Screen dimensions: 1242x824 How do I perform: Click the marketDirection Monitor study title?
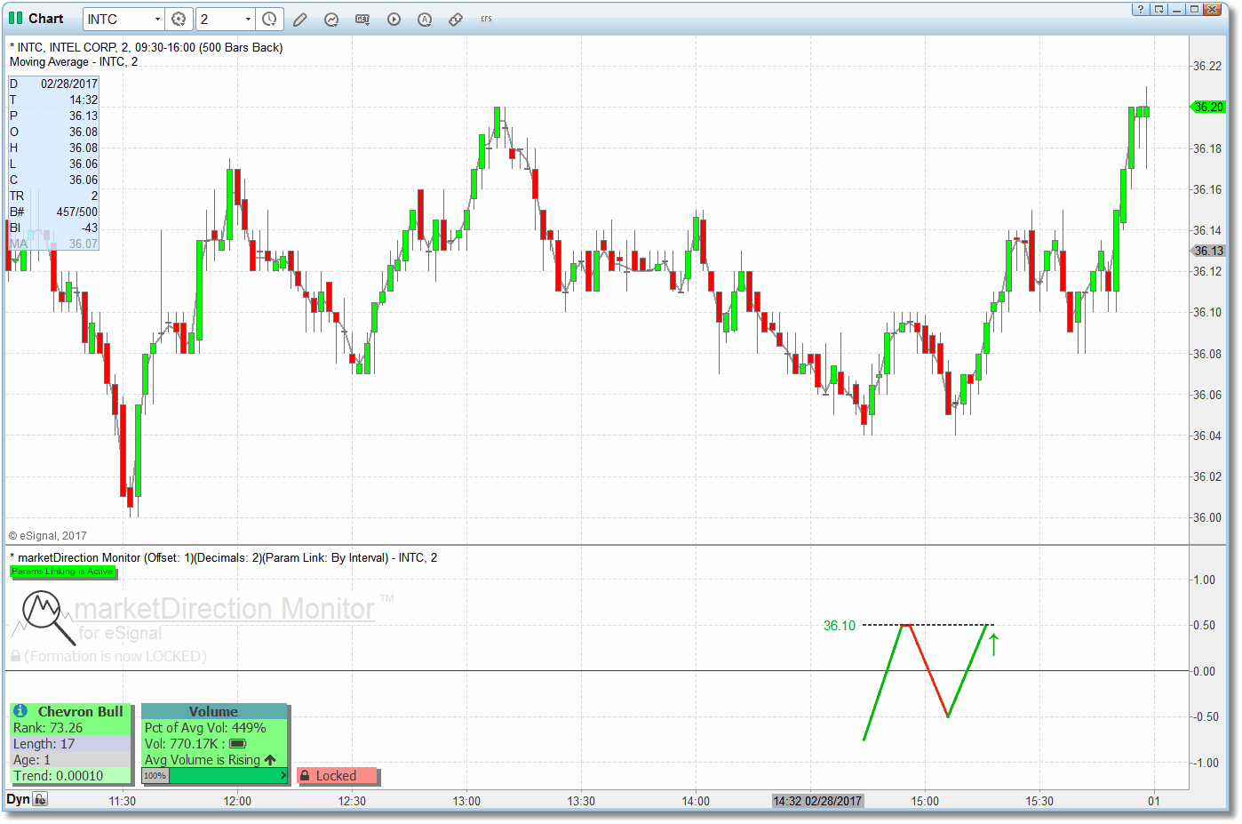[223, 557]
